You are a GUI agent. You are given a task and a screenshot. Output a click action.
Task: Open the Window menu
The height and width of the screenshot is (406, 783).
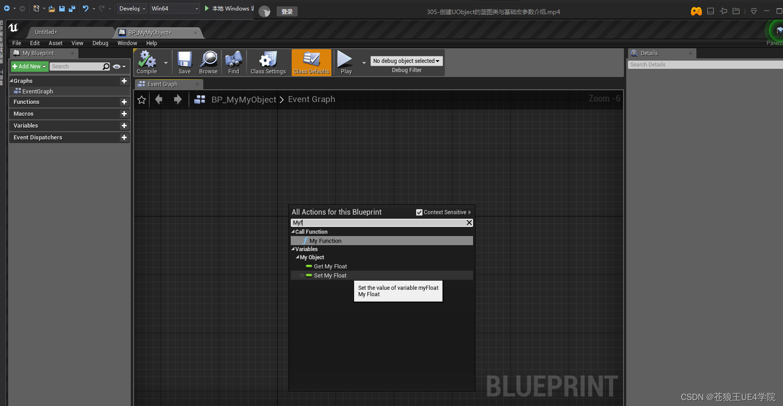[x=127, y=43]
